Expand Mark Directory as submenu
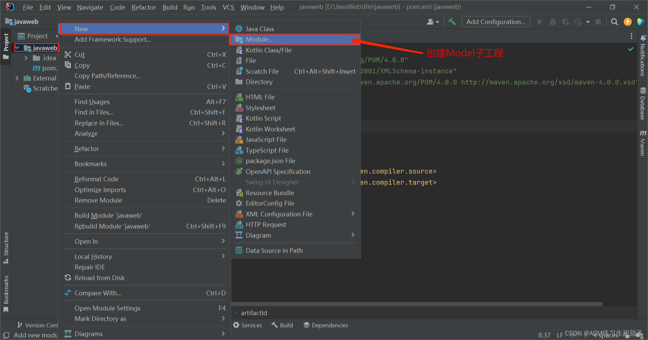 pos(145,319)
